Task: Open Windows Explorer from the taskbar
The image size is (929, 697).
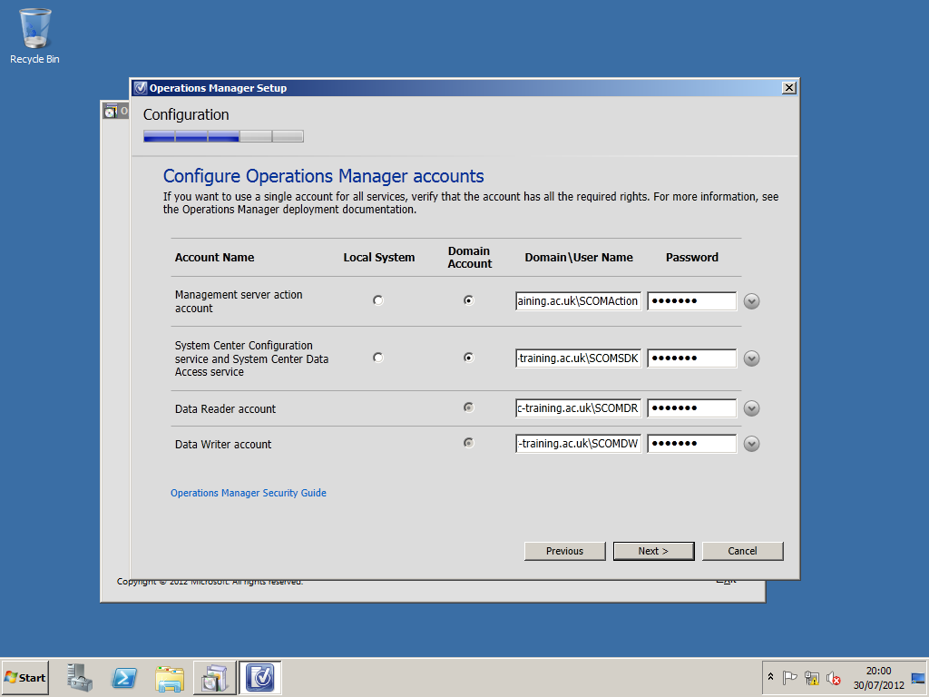Action: point(170,677)
